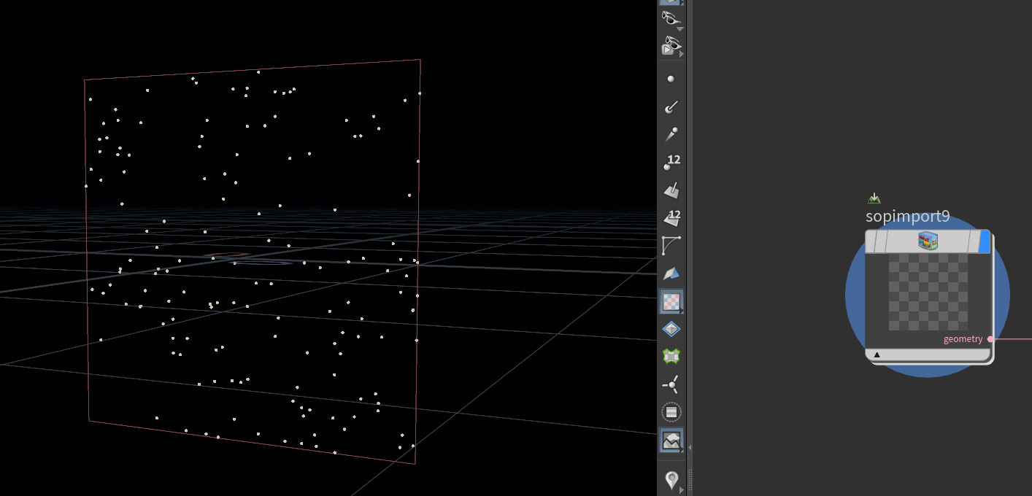The width and height of the screenshot is (1032, 496).
Task: Toggle background image display in viewport
Action: point(671,440)
